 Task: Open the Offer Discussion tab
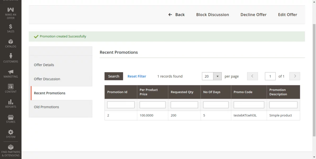click(x=47, y=79)
